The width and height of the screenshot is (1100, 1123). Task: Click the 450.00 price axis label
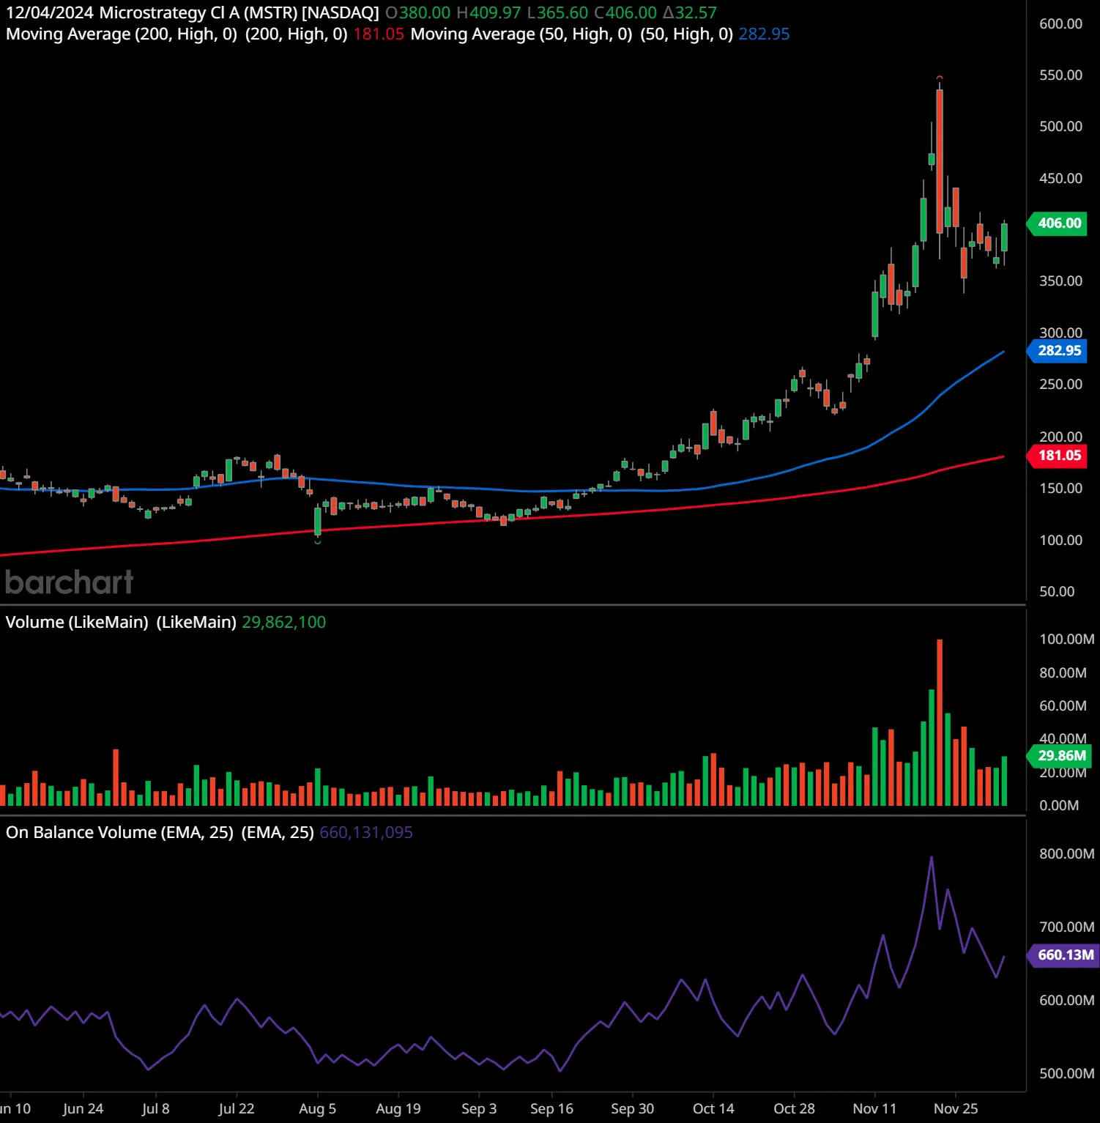tap(1060, 178)
